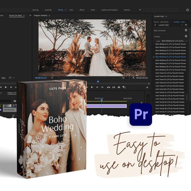
Task: Expand the Full playback resolution dropdown
Action: [124, 78]
